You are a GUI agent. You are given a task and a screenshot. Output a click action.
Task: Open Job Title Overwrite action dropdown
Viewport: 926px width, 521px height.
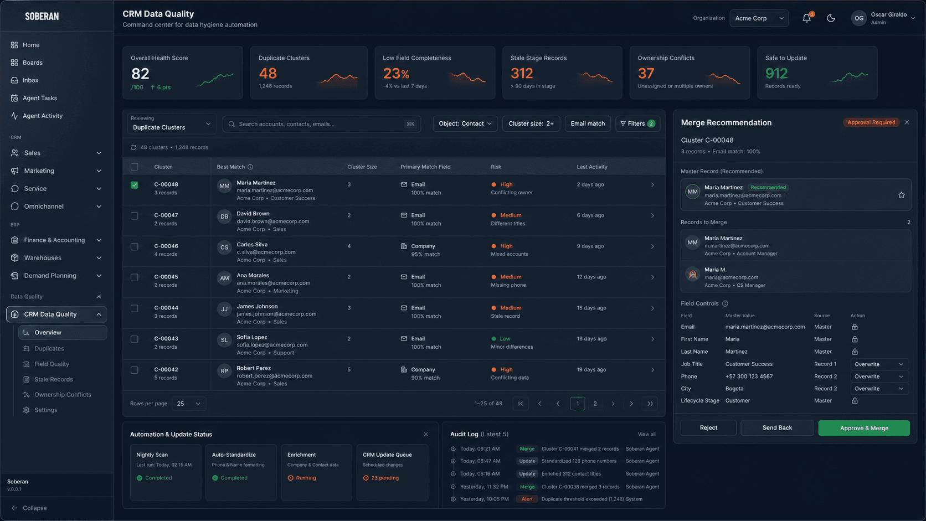click(878, 364)
